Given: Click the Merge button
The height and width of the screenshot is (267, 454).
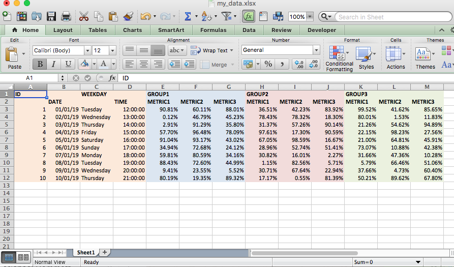Looking at the screenshot, I should [217, 65].
